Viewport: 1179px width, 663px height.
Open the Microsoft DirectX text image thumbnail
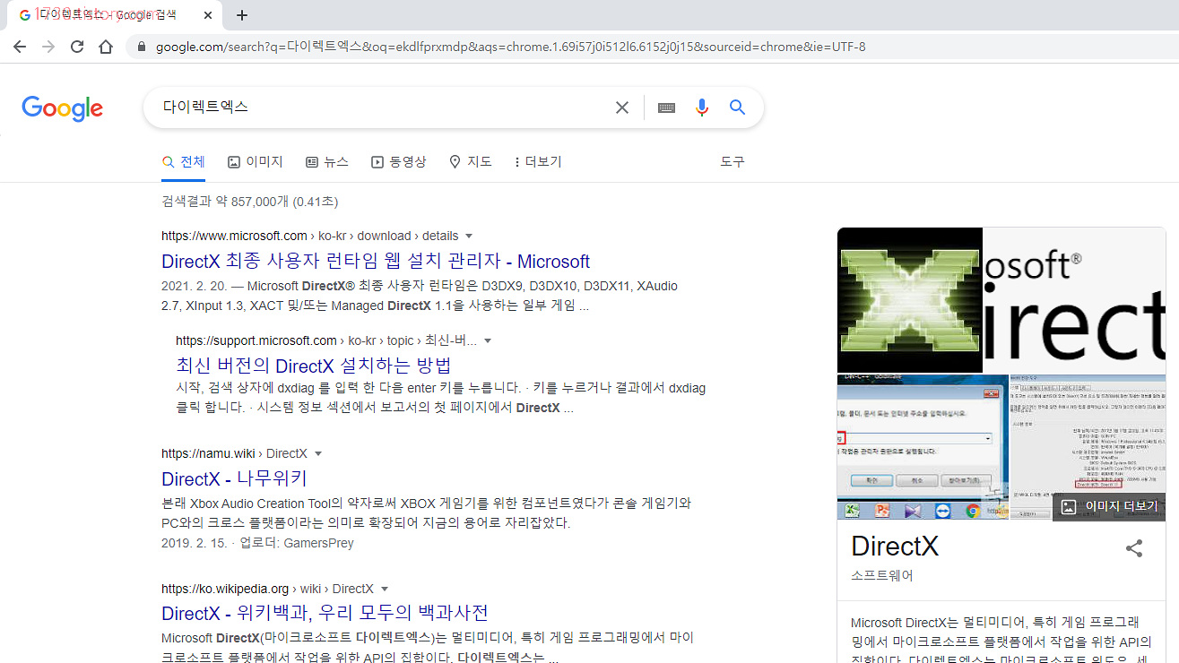(x=1075, y=300)
